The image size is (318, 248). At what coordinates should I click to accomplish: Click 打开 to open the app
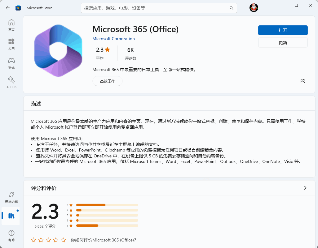(x=283, y=30)
